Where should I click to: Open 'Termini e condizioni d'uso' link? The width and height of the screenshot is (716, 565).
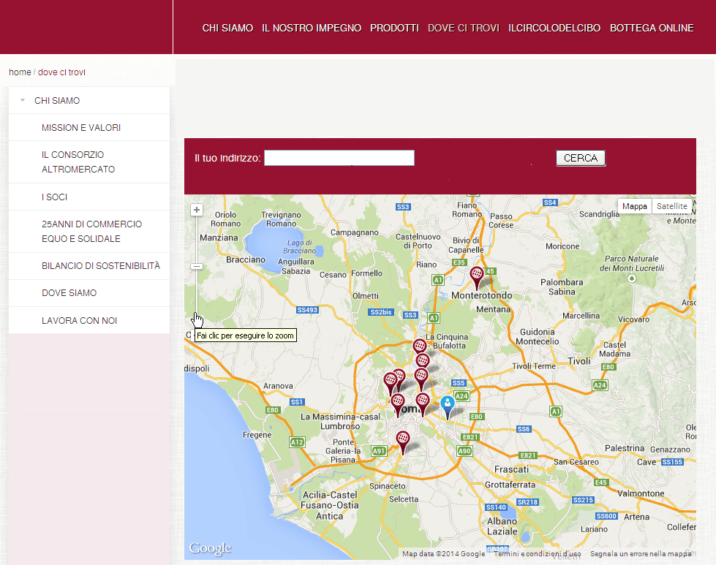(538, 553)
